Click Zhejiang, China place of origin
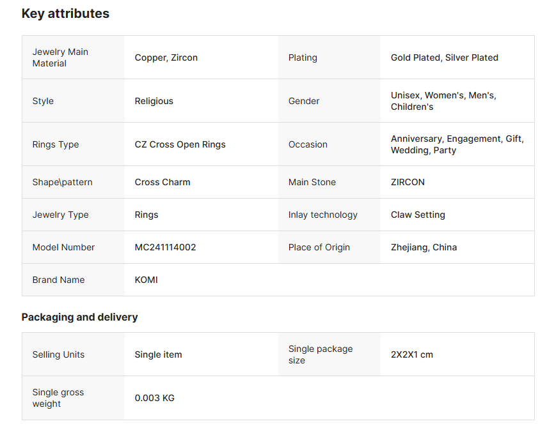The image size is (547, 426). [x=424, y=247]
